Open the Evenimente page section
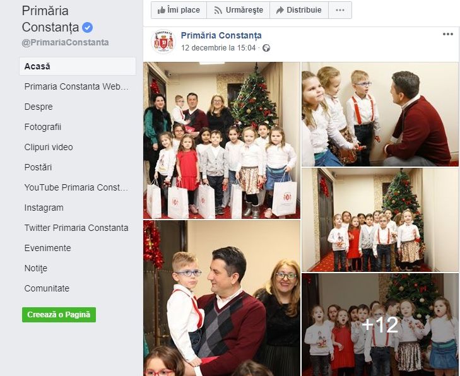 tap(47, 248)
